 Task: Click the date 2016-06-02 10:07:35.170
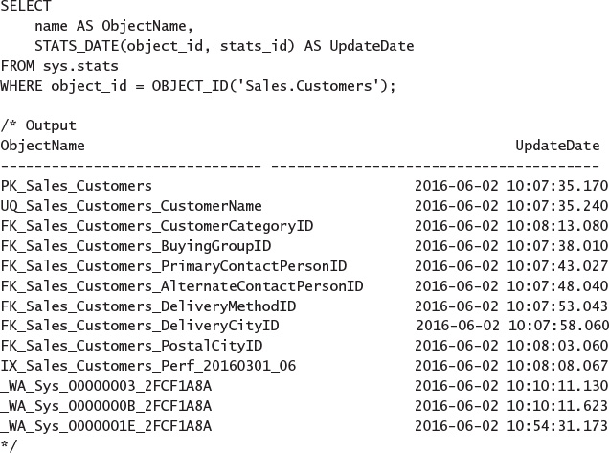[x=511, y=186]
